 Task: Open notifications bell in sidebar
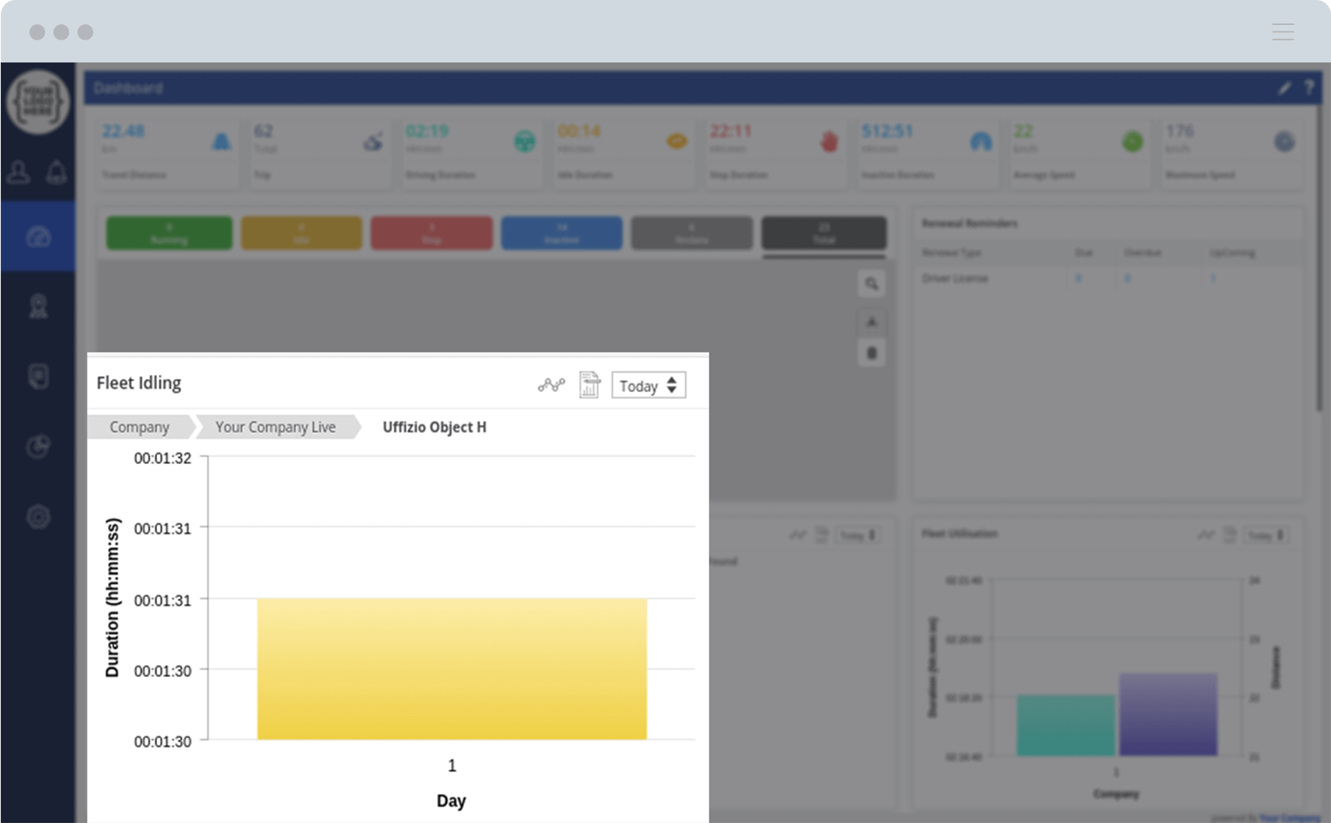click(x=57, y=173)
